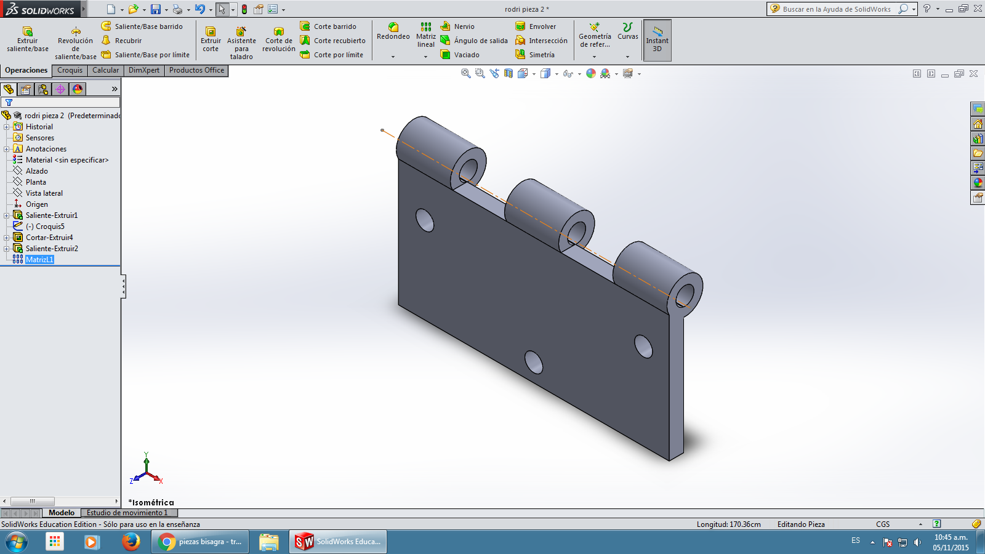Click the Corte de revolución tool
The height and width of the screenshot is (554, 985).
pos(279,39)
